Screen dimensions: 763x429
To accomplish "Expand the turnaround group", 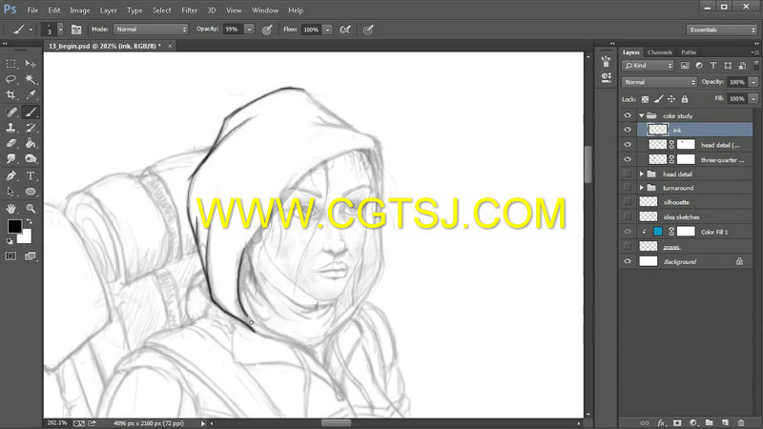I will coord(641,188).
